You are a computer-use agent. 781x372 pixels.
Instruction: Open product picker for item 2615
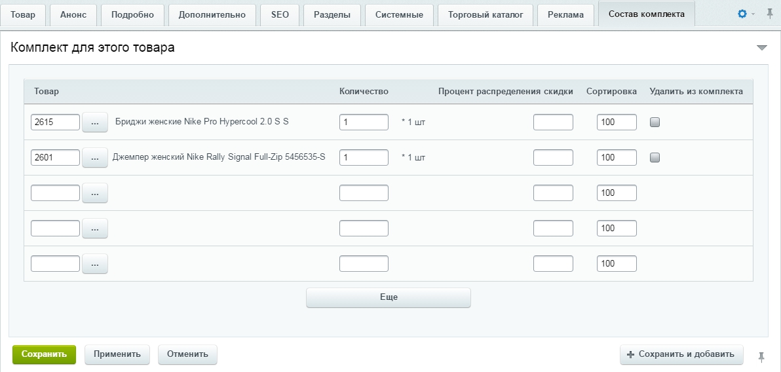coord(94,122)
